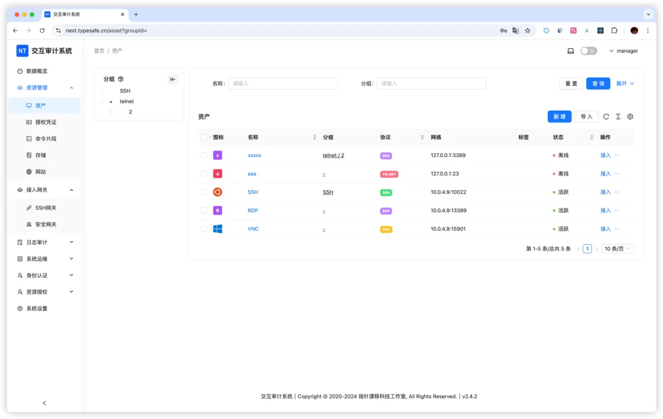The height and width of the screenshot is (419, 663).
Task: Focus the 分组 search input
Action: pyautogui.click(x=432, y=83)
